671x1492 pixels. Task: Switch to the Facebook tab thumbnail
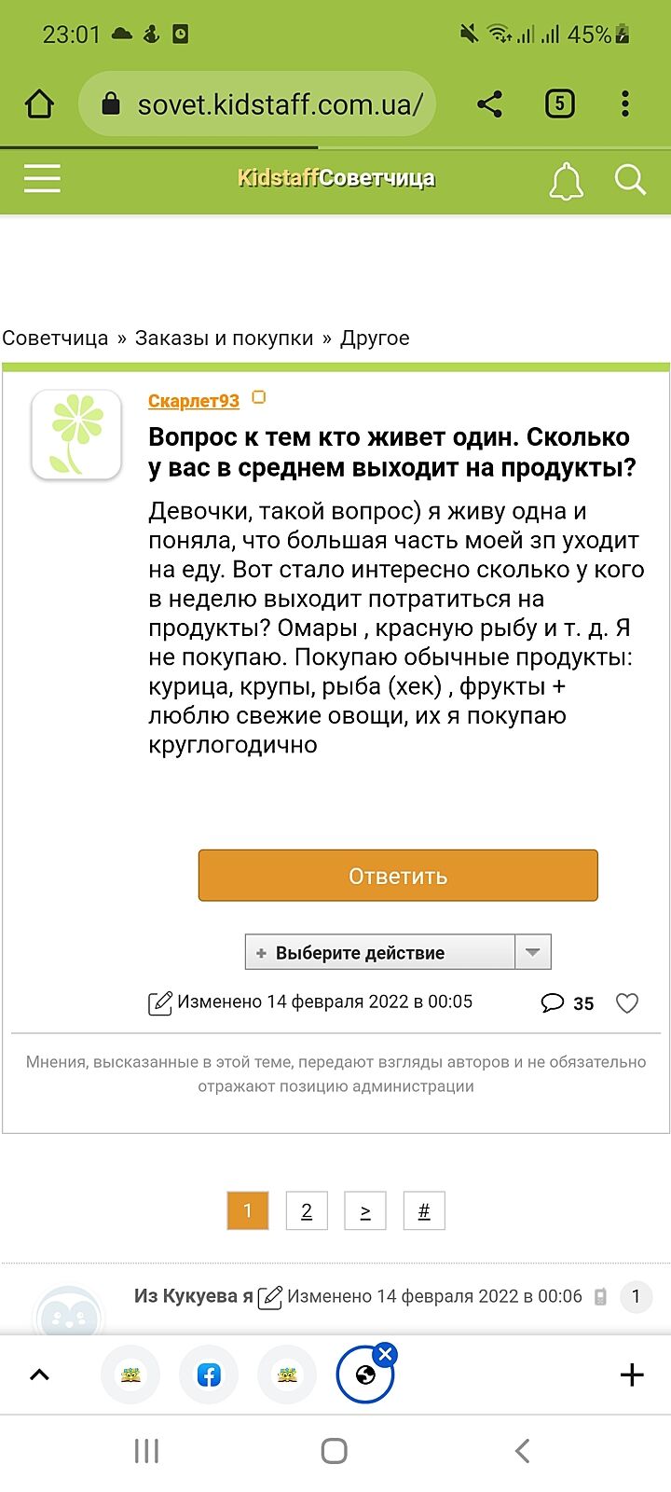209,1375
